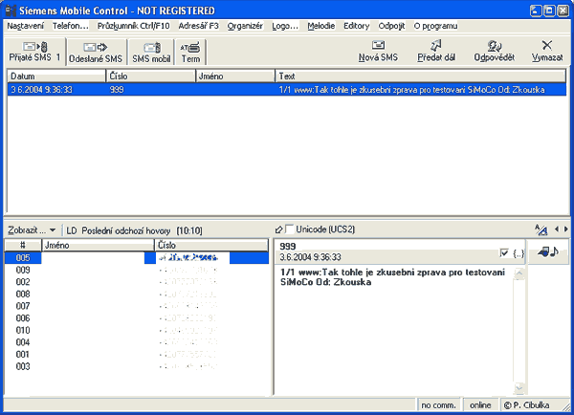Sort SMS list by Číslo column header
Screen dimensions: 574x415
pos(150,76)
